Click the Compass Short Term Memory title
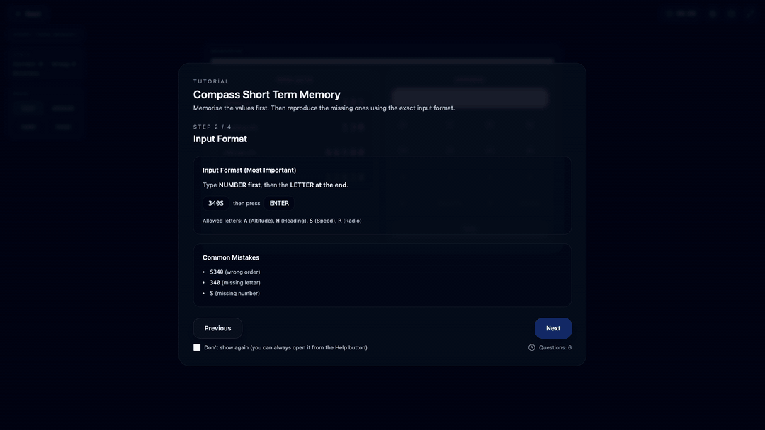Viewport: 765px width, 430px height. coord(267,95)
